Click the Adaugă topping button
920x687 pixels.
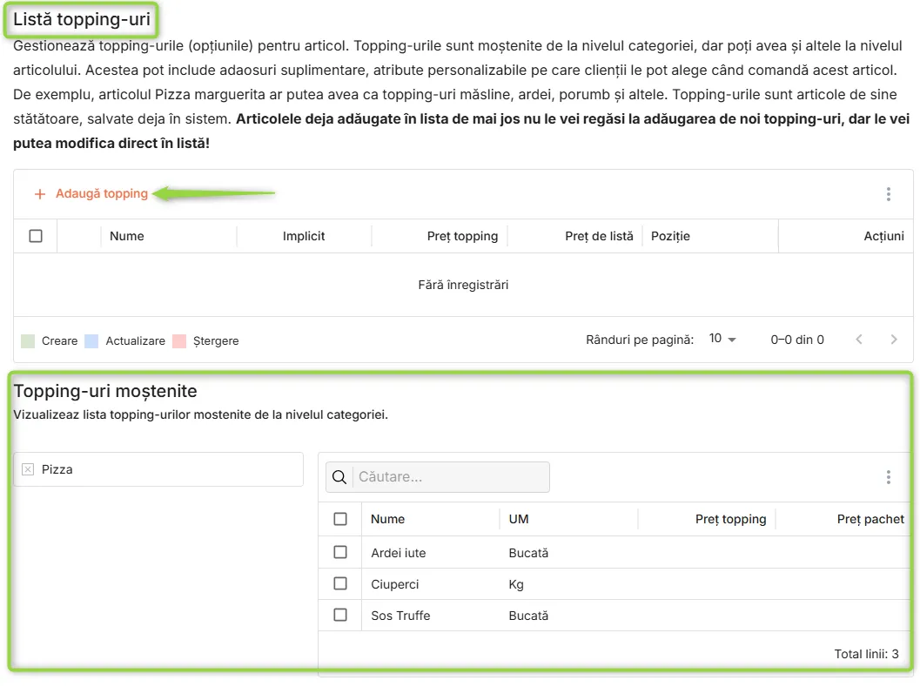pos(91,194)
